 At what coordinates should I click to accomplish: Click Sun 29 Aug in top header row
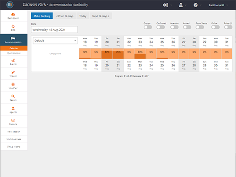click(205, 42)
